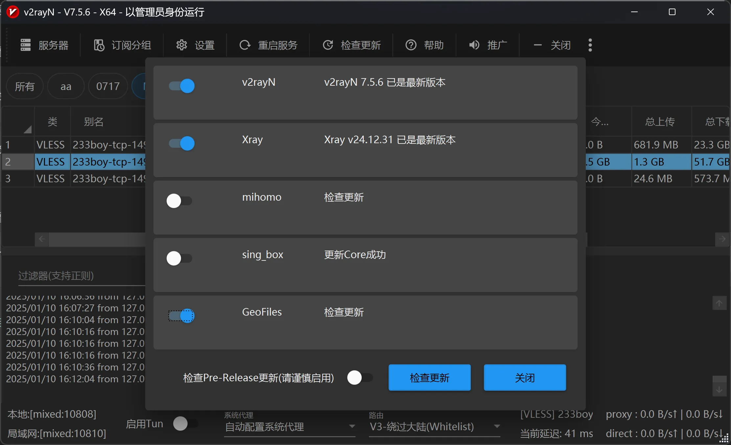Click the blue 检查更新 button in dialog
Image resolution: width=731 pixels, height=445 pixels.
click(x=430, y=378)
